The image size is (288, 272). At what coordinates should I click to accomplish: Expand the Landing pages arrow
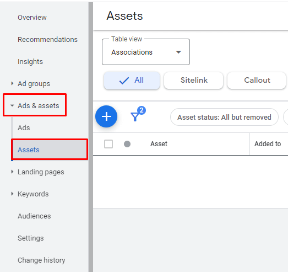click(12, 172)
